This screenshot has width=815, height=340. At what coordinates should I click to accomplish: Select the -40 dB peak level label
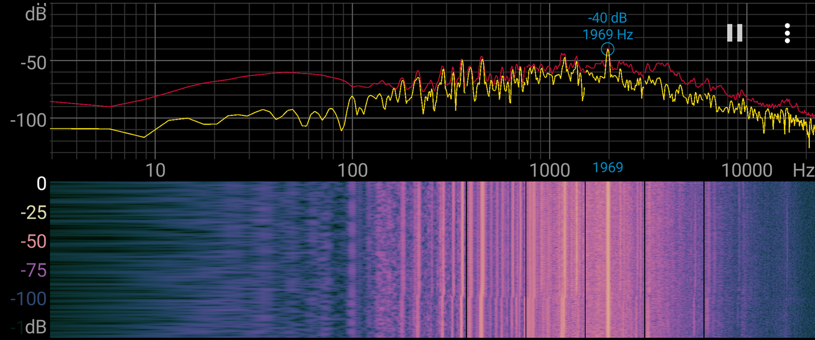click(x=607, y=18)
